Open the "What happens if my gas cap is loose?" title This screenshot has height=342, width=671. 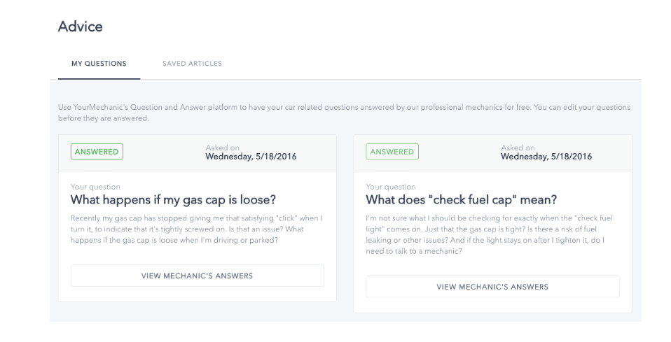173,200
